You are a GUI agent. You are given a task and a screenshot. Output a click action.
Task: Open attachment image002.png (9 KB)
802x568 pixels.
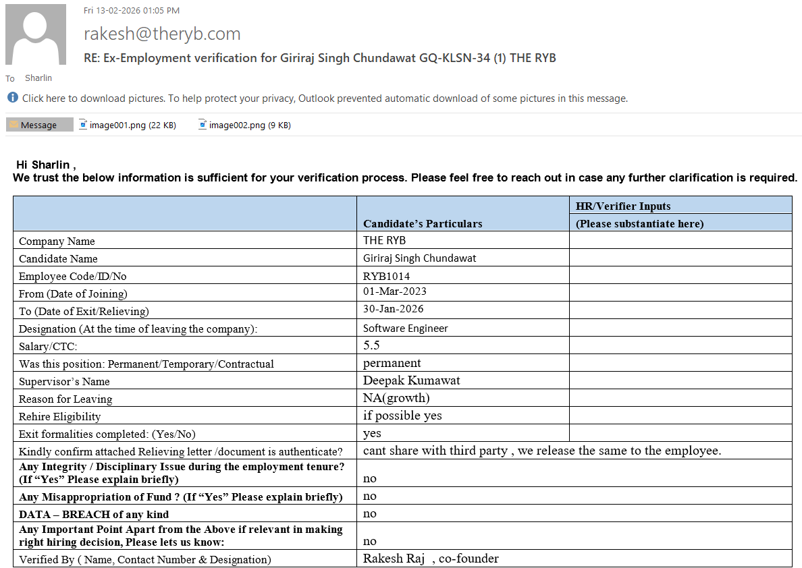point(245,125)
